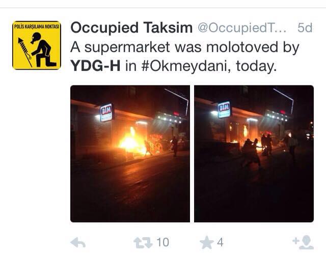Favorite the tweet with the star icon

coord(207,242)
